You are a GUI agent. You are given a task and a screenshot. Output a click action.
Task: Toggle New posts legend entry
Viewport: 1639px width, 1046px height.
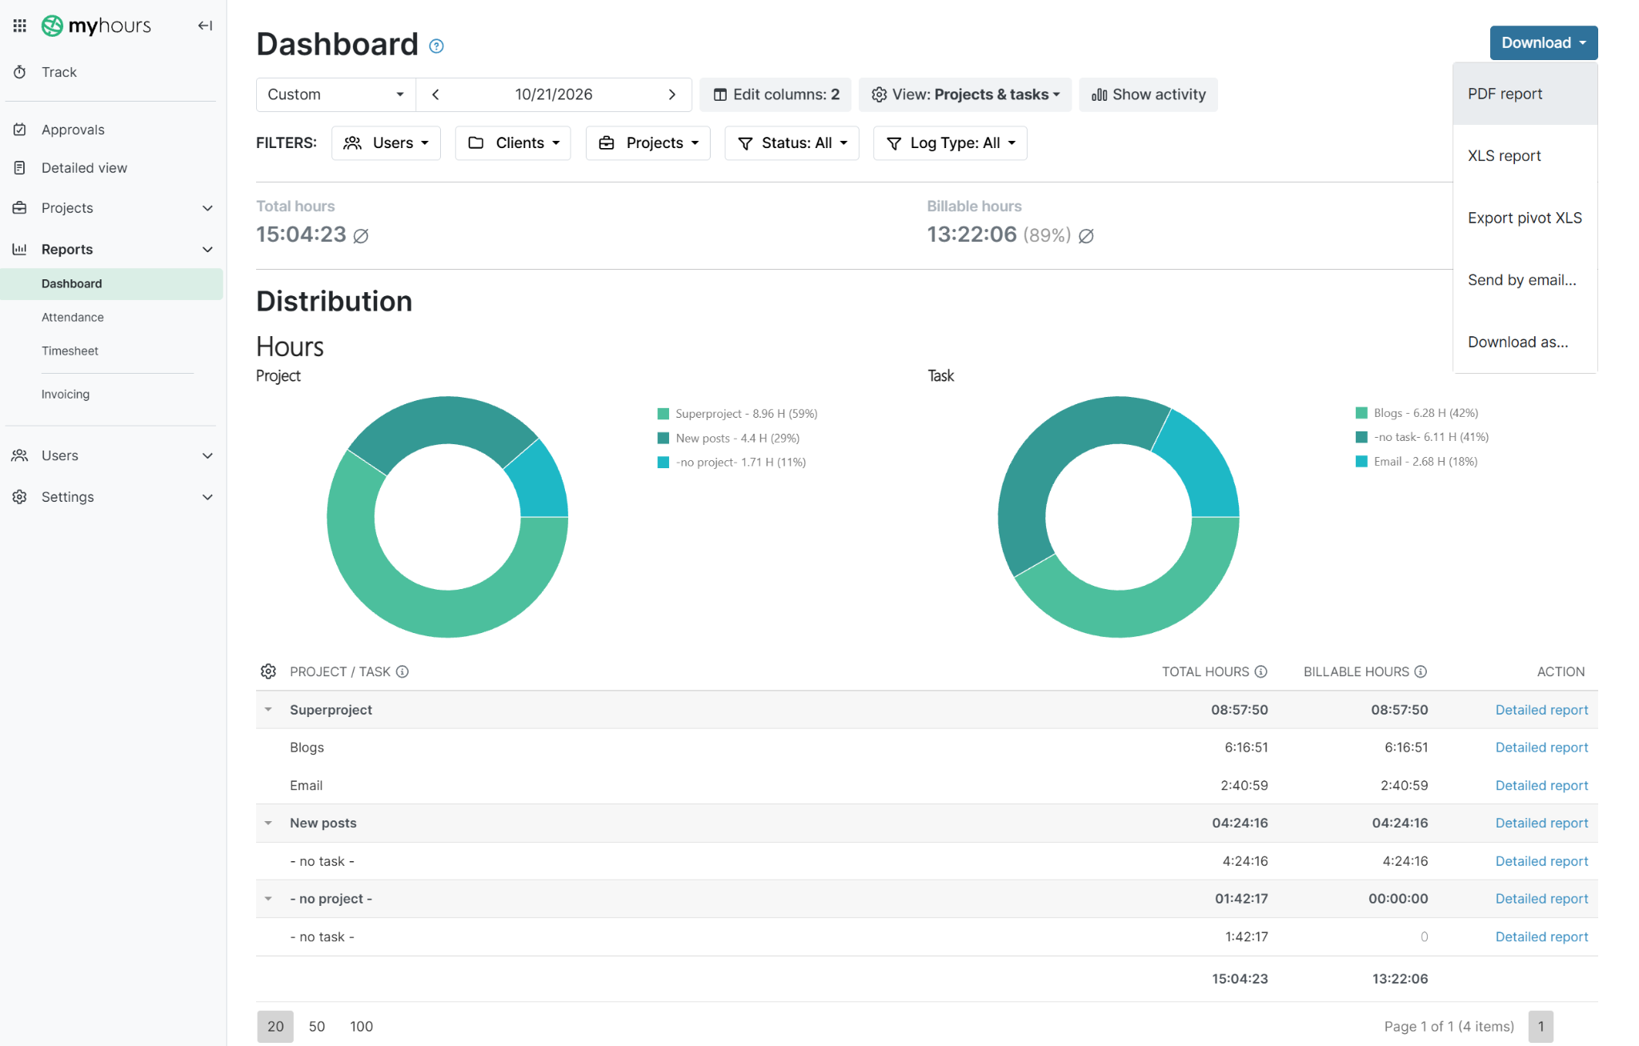click(728, 438)
